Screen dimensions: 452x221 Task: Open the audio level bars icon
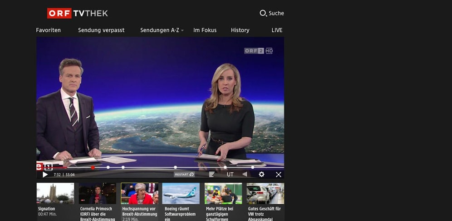point(245,174)
